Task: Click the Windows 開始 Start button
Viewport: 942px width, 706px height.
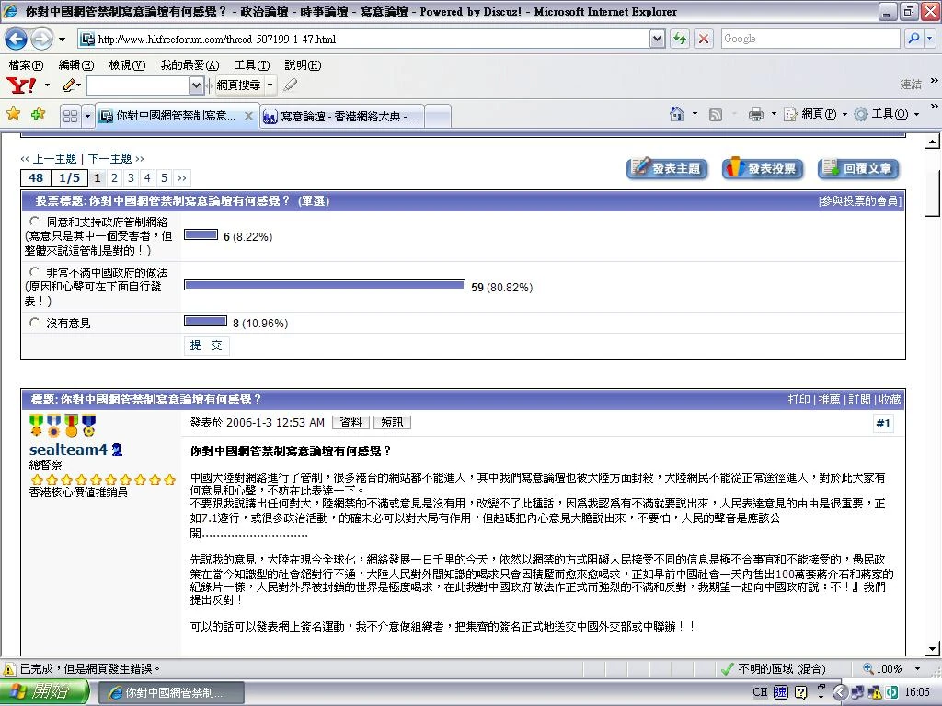Action: click(x=45, y=692)
